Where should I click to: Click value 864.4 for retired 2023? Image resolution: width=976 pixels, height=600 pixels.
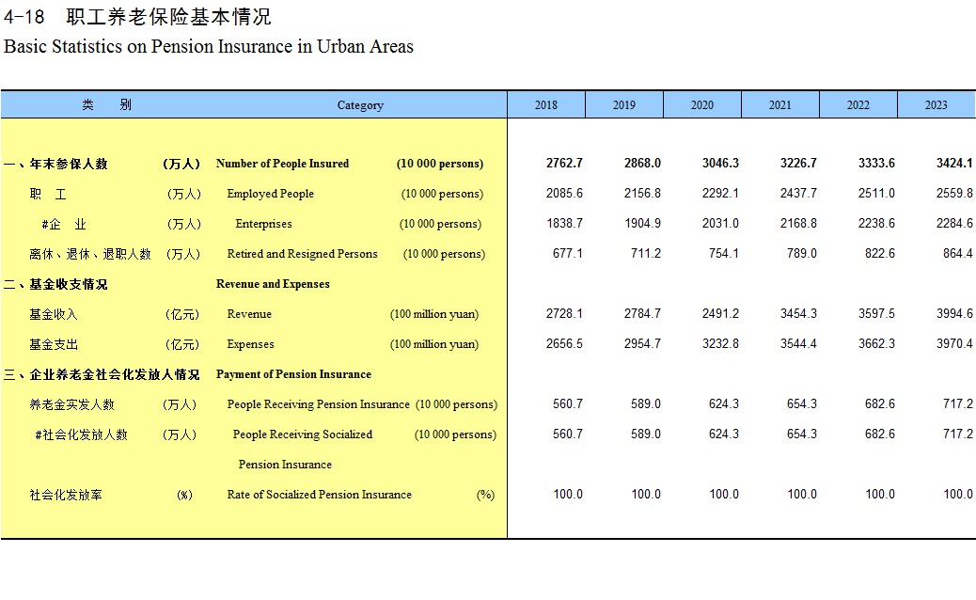[x=958, y=253]
